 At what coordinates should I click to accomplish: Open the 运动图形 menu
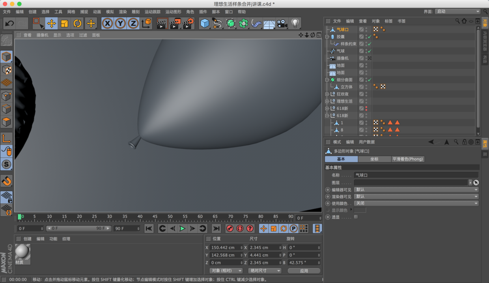[174, 12]
